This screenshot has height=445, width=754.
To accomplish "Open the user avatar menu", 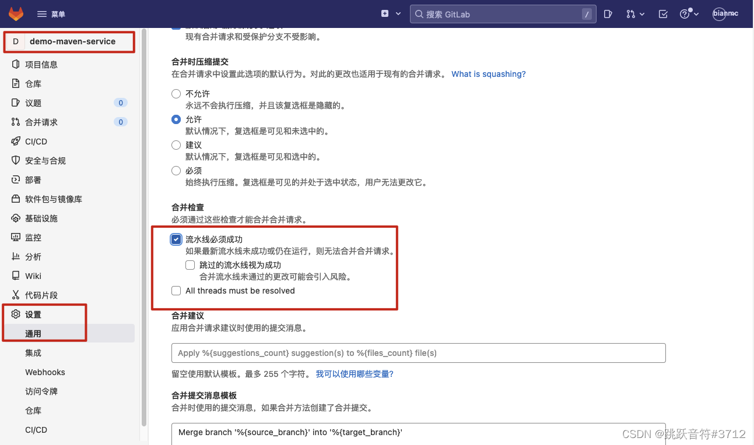I will 725,13.
